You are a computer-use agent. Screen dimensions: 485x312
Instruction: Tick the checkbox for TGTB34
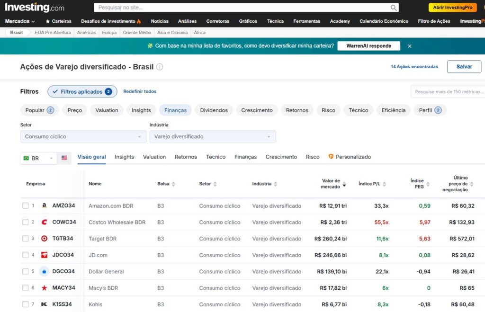tap(26, 239)
